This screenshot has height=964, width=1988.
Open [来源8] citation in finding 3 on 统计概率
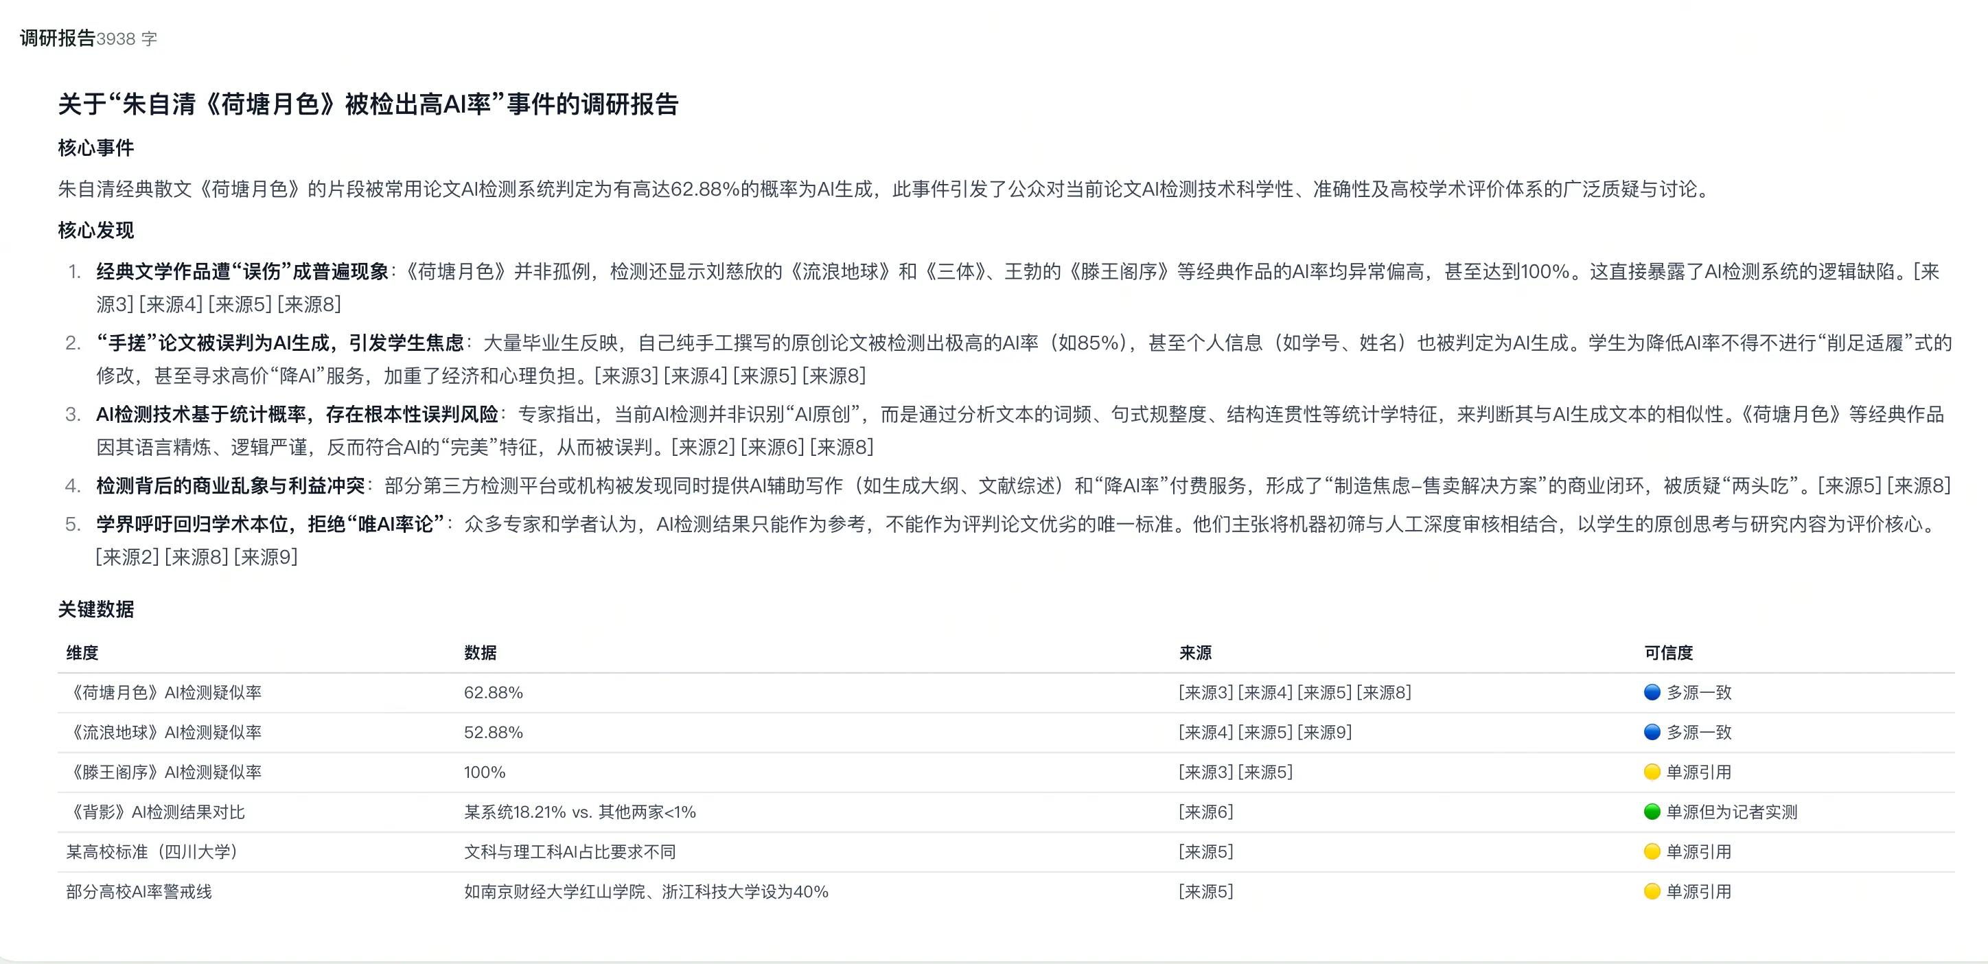point(841,447)
